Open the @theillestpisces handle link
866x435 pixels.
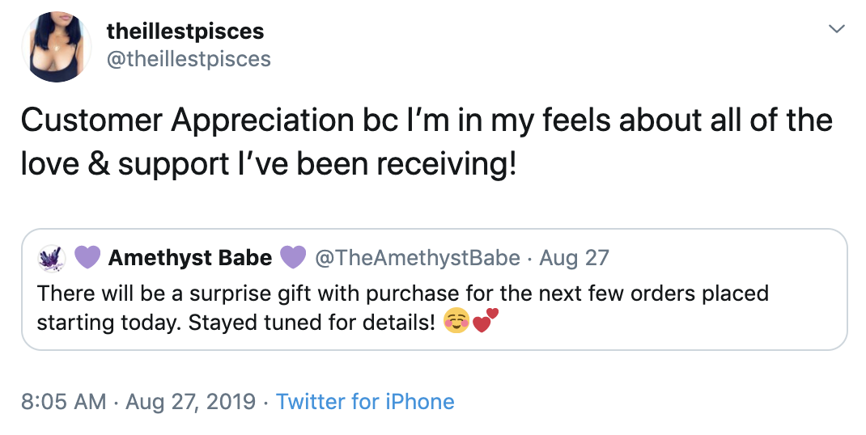coord(189,59)
